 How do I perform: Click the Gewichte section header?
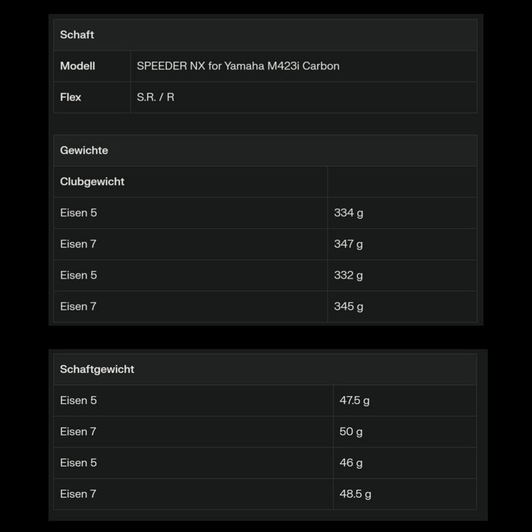pyautogui.click(x=84, y=150)
